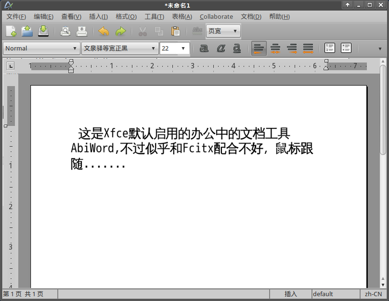Click the 插入 insert mode status field
Screen dimensions: 389x301
(x=290, y=294)
